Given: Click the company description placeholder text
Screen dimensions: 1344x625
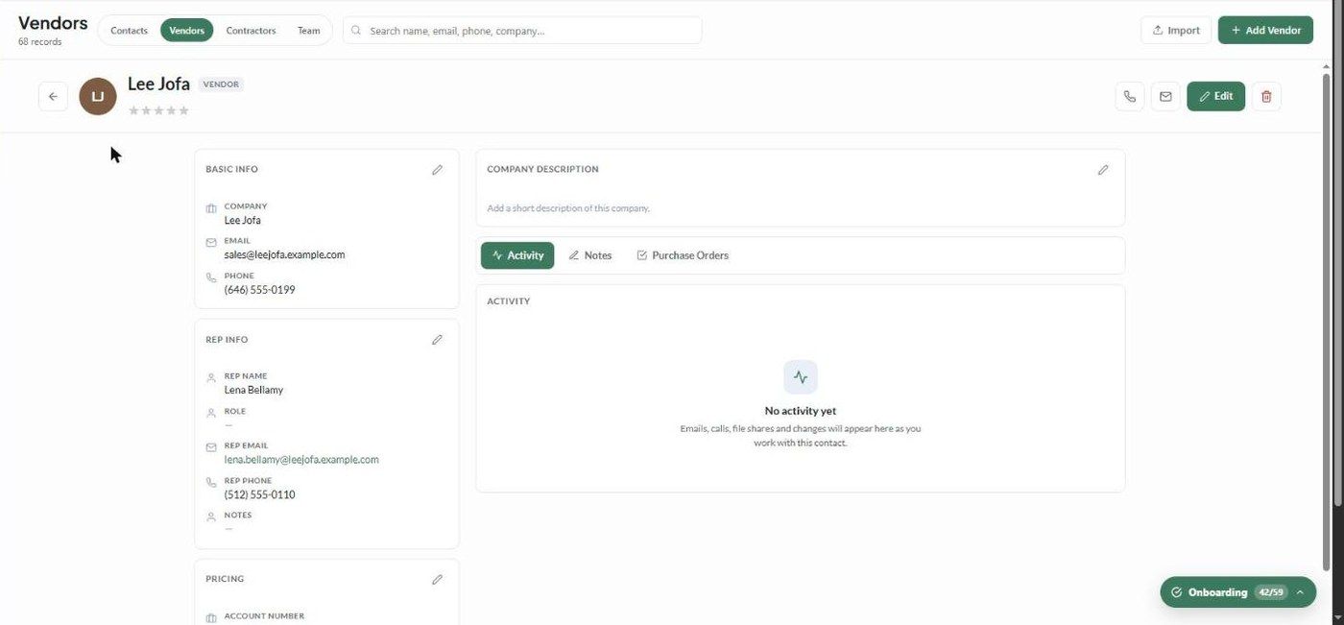Looking at the screenshot, I should coord(568,208).
